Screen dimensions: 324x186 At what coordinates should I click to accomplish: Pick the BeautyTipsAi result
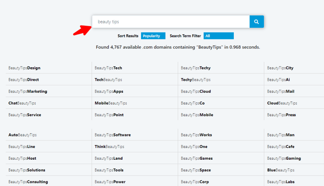[278, 80]
